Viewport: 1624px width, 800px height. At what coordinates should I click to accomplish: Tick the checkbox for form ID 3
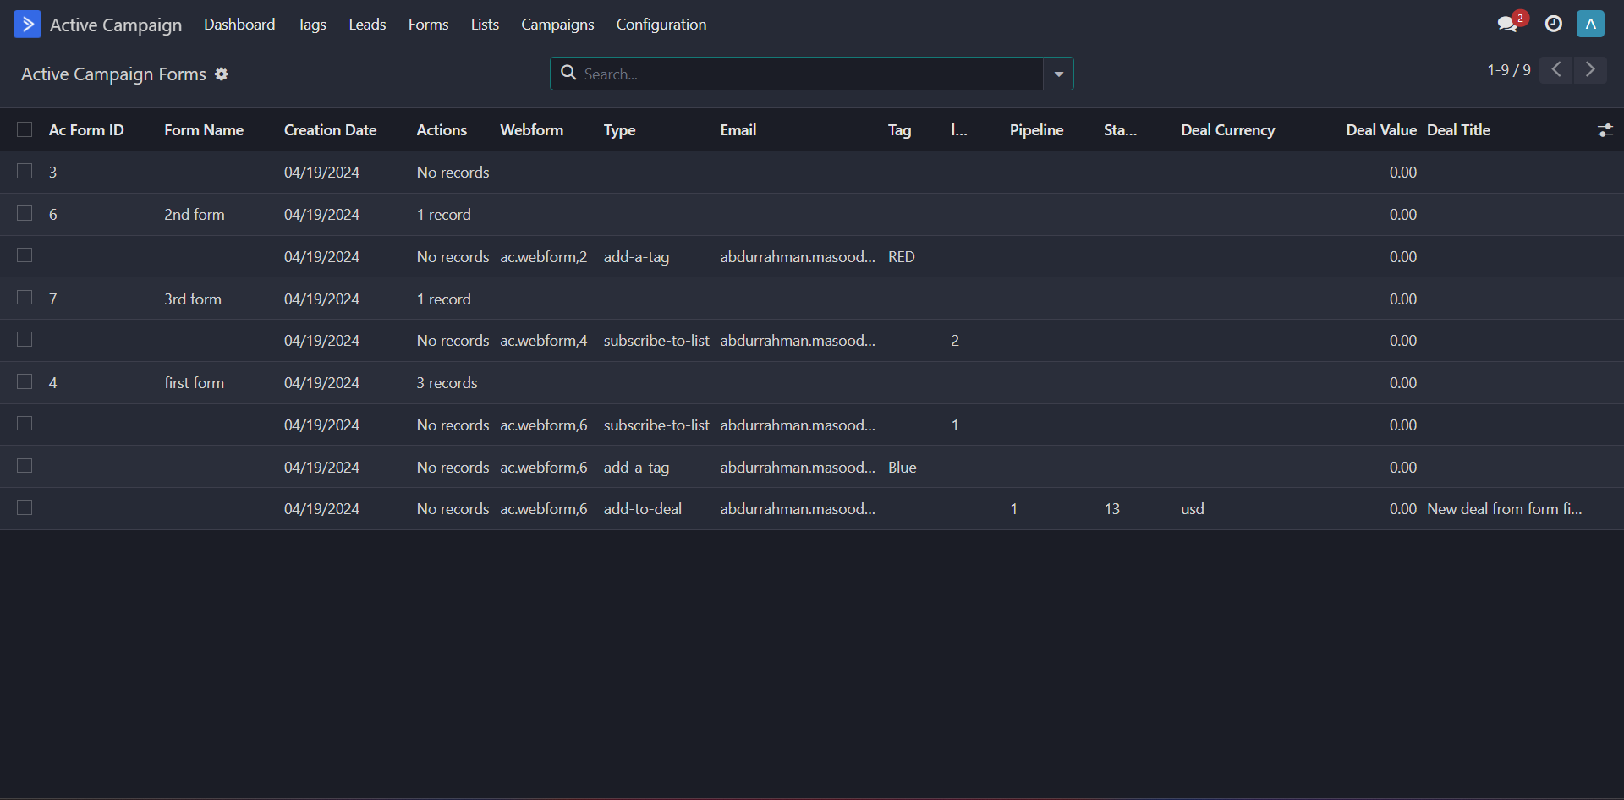coord(25,171)
